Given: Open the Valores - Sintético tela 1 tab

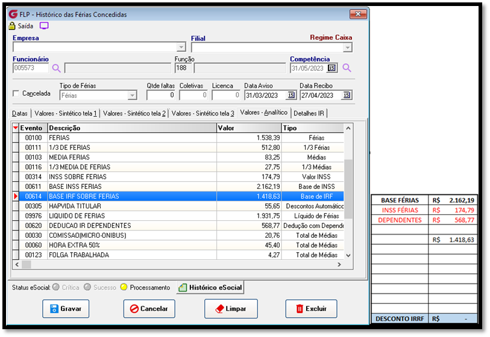Looking at the screenshot, I should [x=66, y=113].
